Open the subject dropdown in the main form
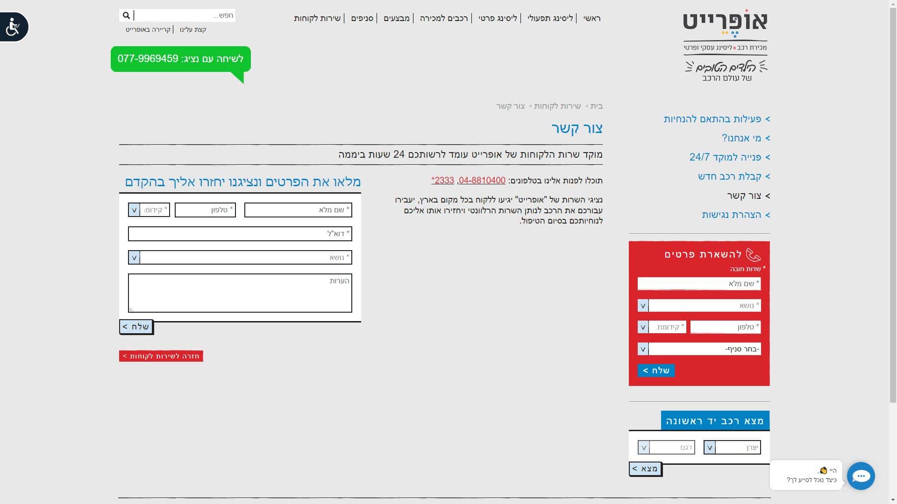 pos(134,258)
